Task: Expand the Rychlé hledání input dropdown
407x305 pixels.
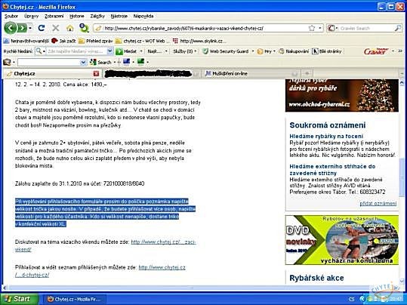Action: coord(110,51)
